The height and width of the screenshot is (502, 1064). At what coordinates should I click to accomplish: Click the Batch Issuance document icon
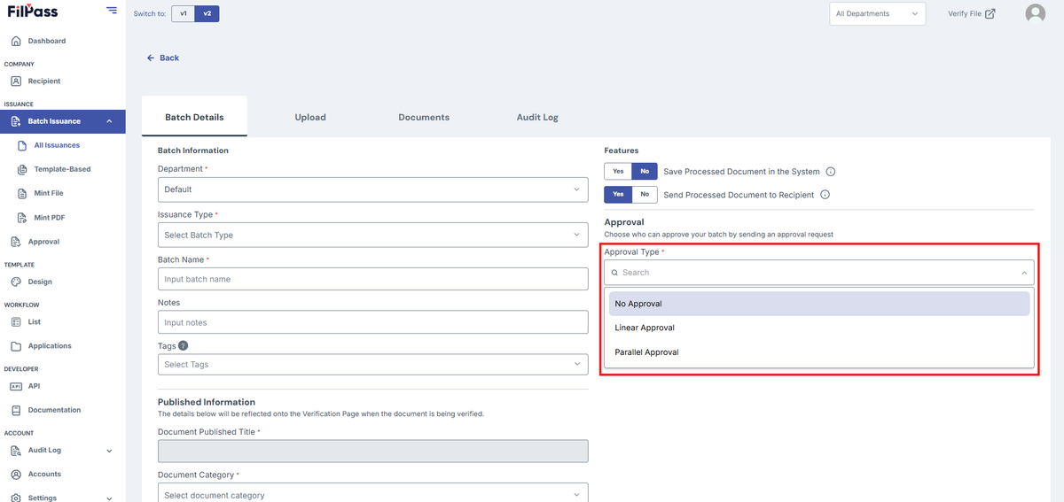click(x=16, y=121)
